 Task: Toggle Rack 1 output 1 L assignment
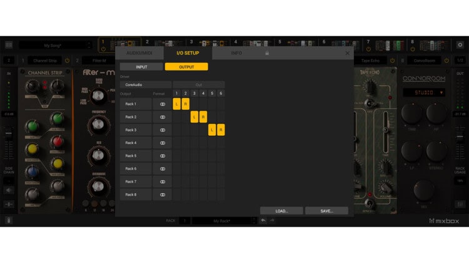176,104
